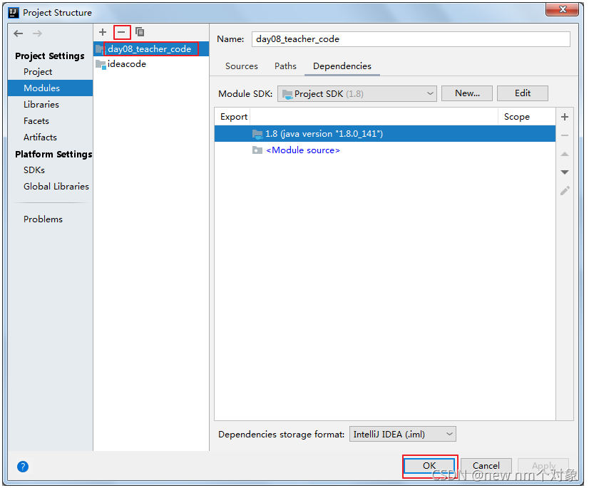Switch to Sources tab
589x488 pixels.
coord(242,66)
